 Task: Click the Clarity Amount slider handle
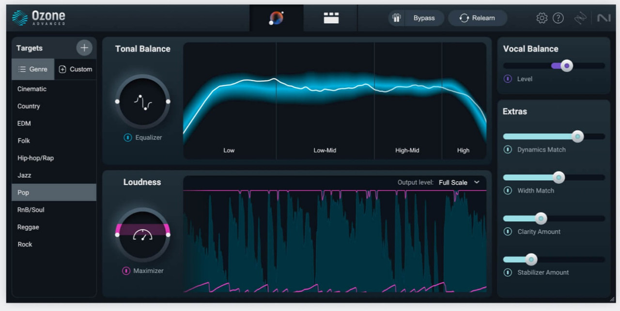click(541, 218)
